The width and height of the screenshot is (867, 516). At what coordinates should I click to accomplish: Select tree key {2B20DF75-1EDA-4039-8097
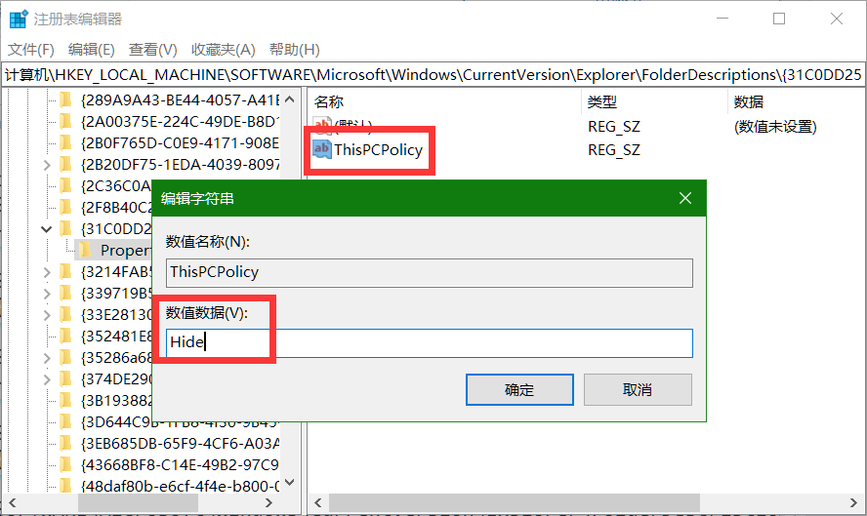(x=181, y=165)
